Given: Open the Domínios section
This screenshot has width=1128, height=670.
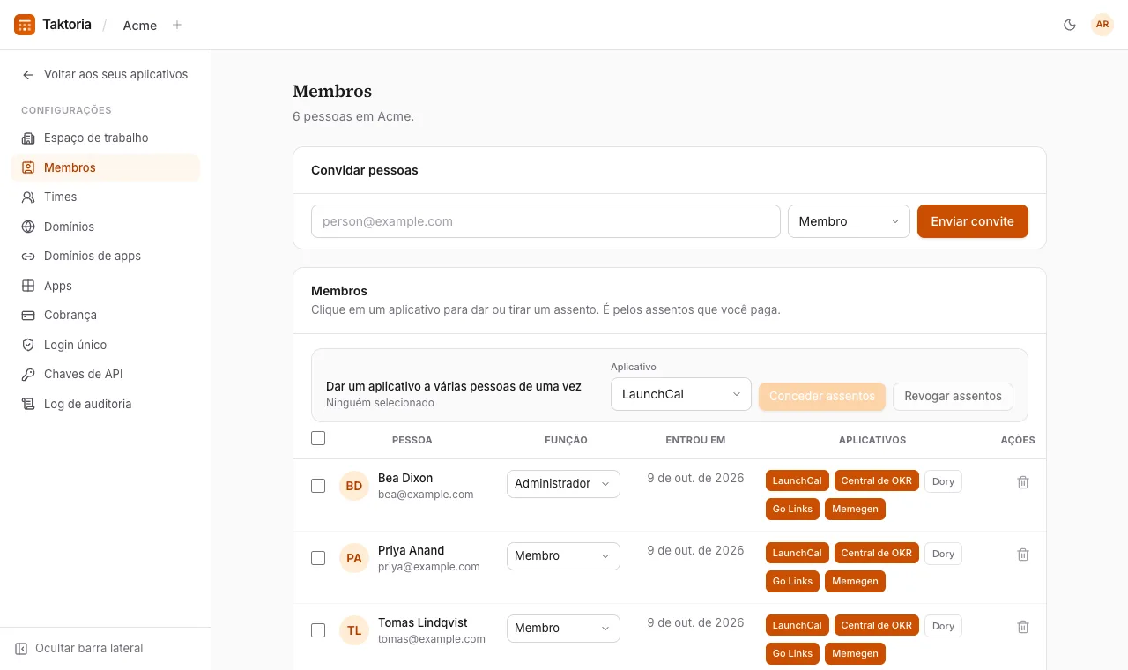Looking at the screenshot, I should point(105,227).
